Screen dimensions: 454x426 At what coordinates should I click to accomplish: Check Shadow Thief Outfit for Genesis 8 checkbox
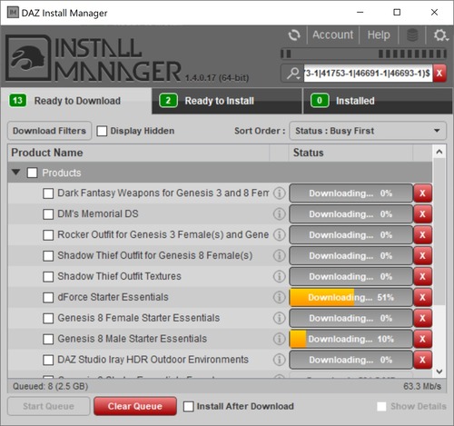pyautogui.click(x=48, y=256)
